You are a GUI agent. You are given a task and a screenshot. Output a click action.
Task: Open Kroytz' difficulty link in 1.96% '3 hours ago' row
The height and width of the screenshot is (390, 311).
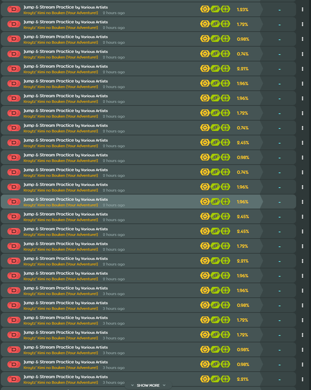[x=61, y=294]
